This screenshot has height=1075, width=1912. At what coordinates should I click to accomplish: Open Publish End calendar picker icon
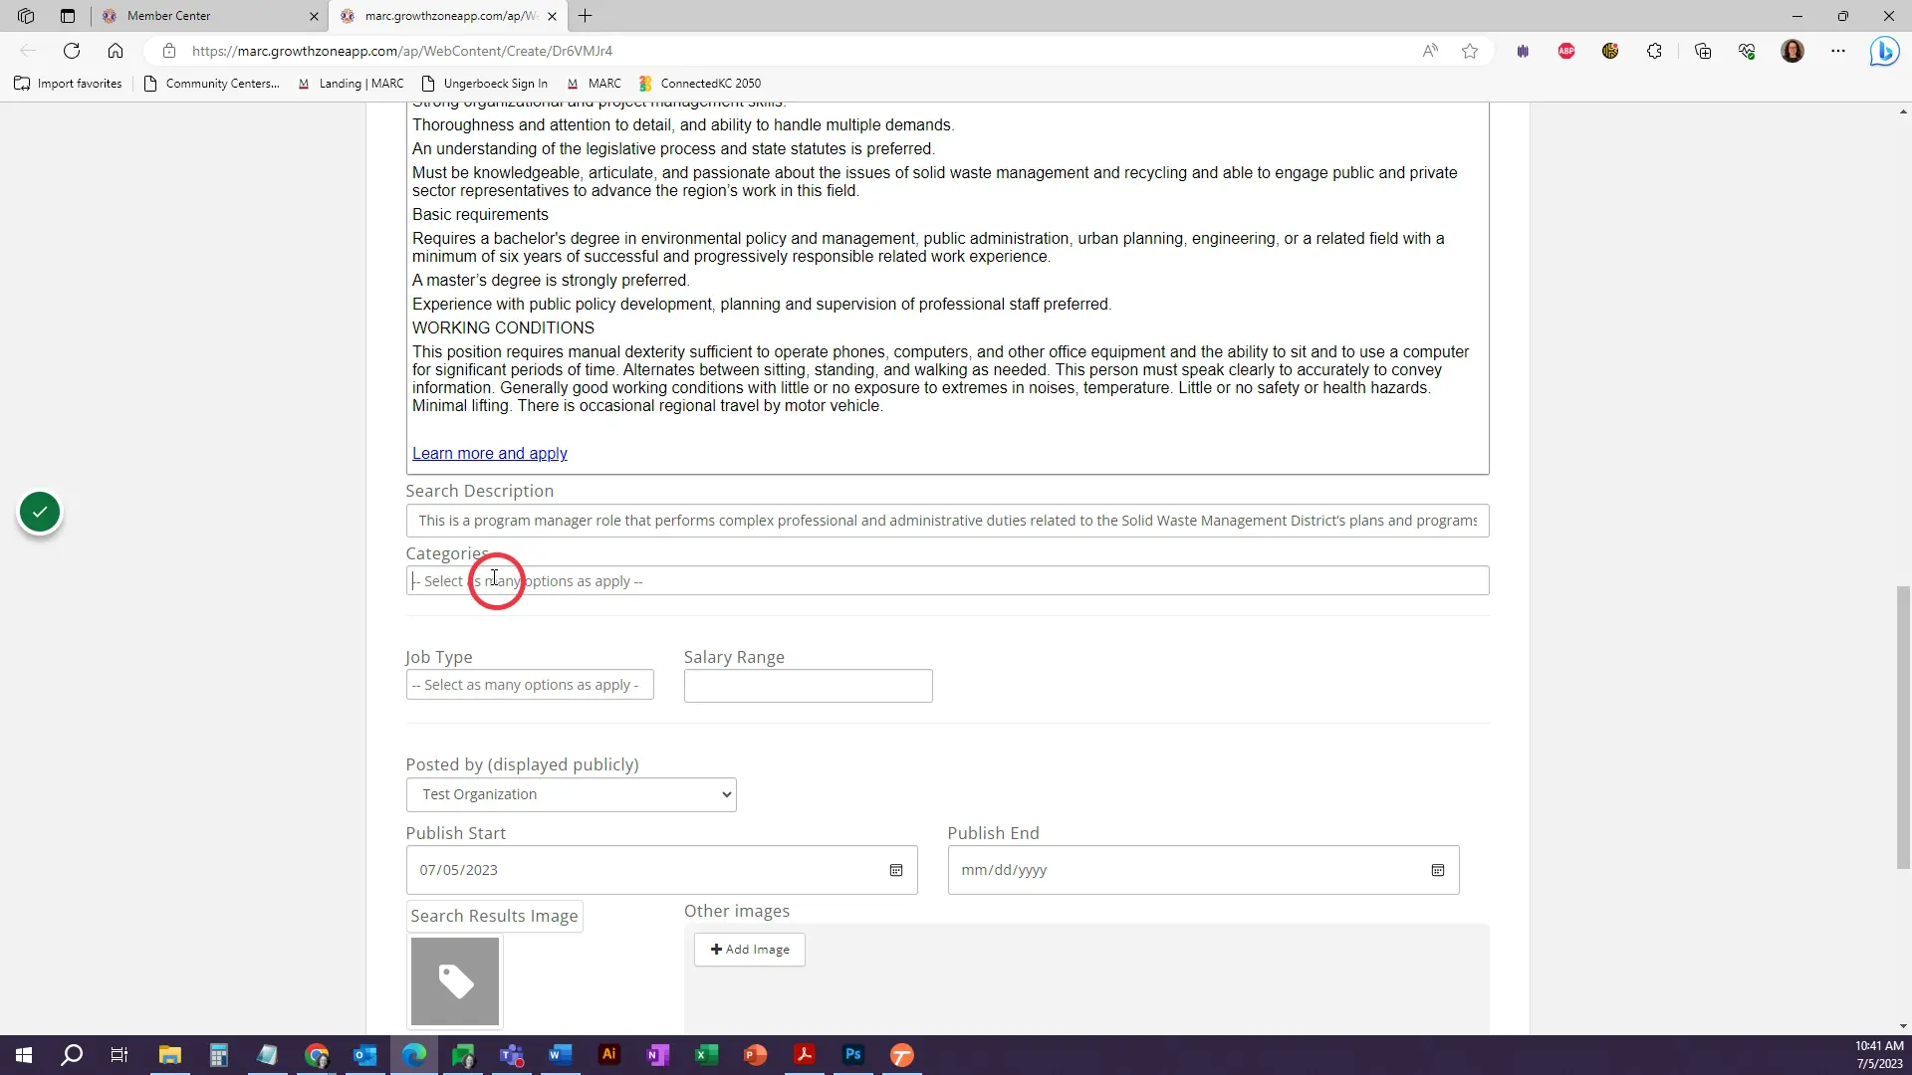click(x=1438, y=870)
